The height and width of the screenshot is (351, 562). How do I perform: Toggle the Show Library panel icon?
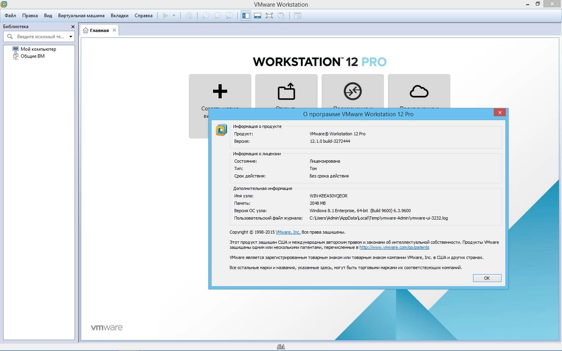point(245,16)
